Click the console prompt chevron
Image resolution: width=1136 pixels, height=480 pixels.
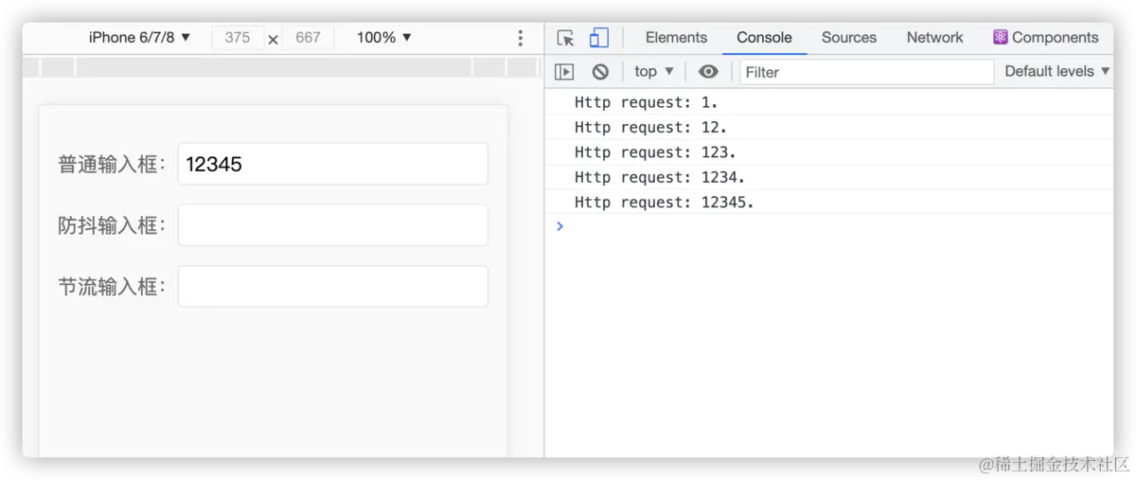[x=559, y=225]
